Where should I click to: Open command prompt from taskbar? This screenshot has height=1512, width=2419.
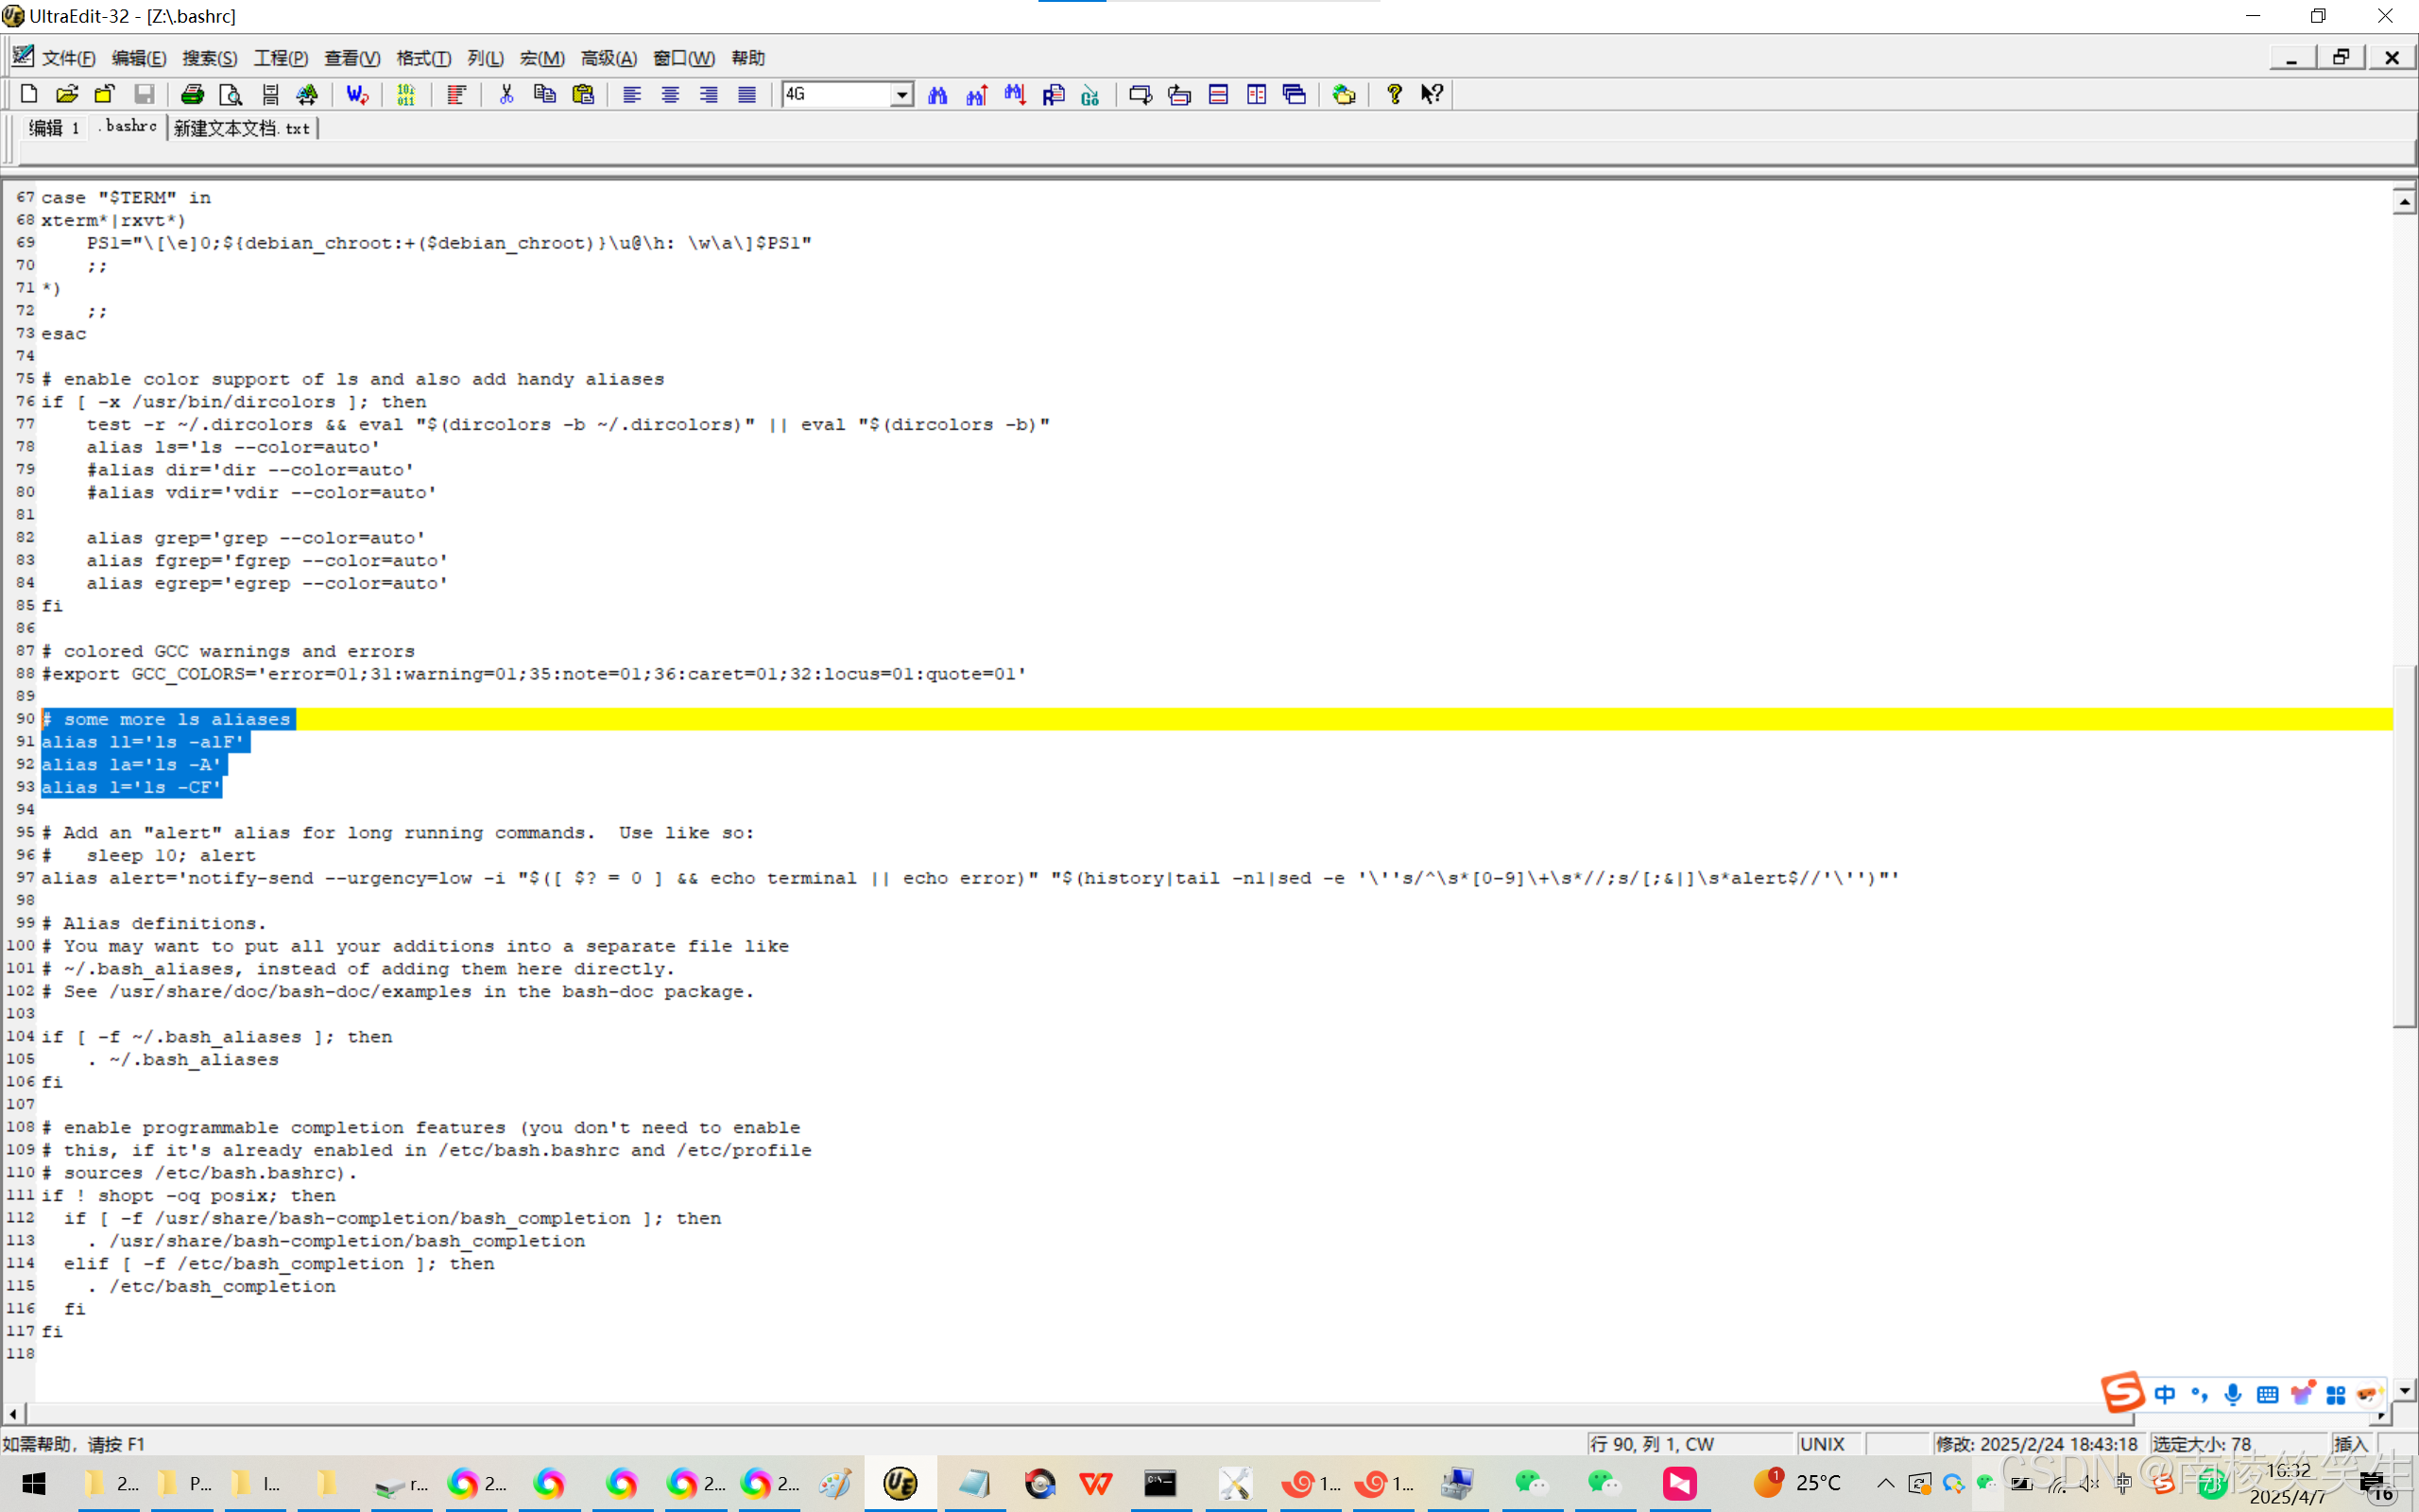coord(1159,1483)
